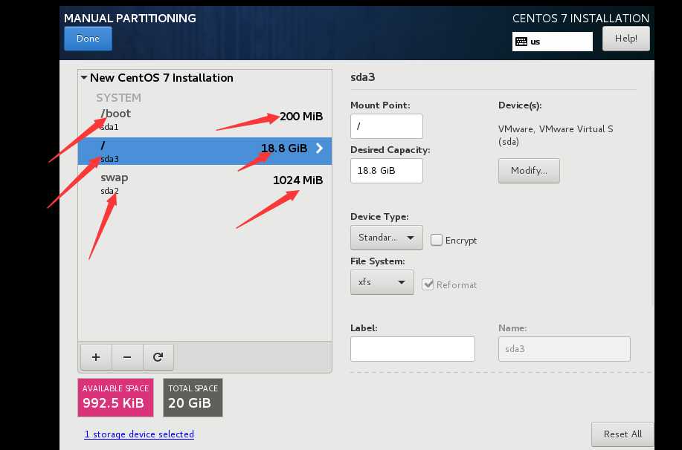Click the AVAILABLE SPACE 992.5 KiB box
The height and width of the screenshot is (450, 682).
tap(115, 397)
